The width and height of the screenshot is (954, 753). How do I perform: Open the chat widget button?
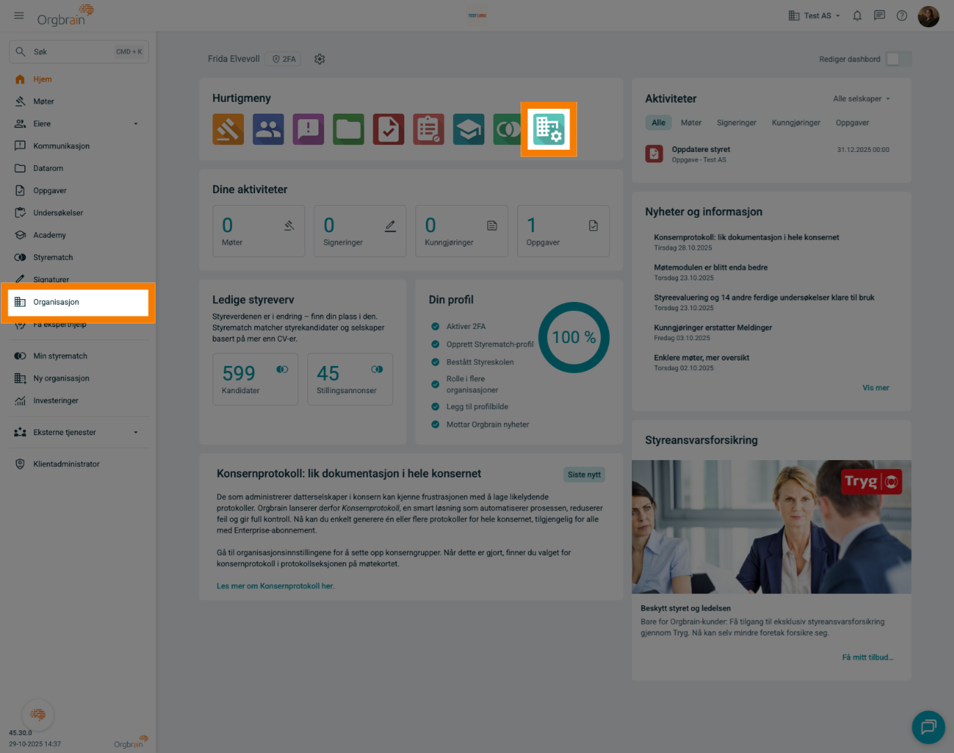pyautogui.click(x=928, y=727)
